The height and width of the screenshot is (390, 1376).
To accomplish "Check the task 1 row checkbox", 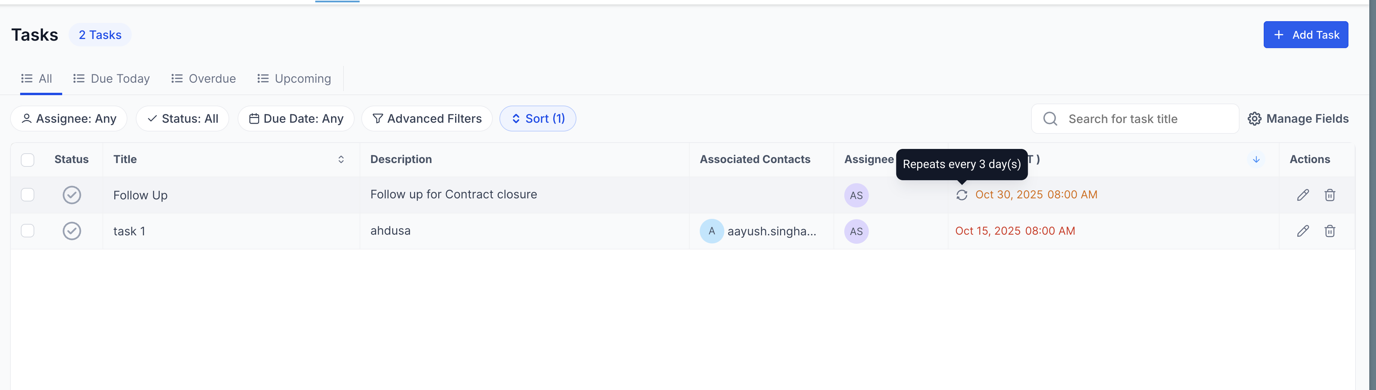I will [27, 231].
